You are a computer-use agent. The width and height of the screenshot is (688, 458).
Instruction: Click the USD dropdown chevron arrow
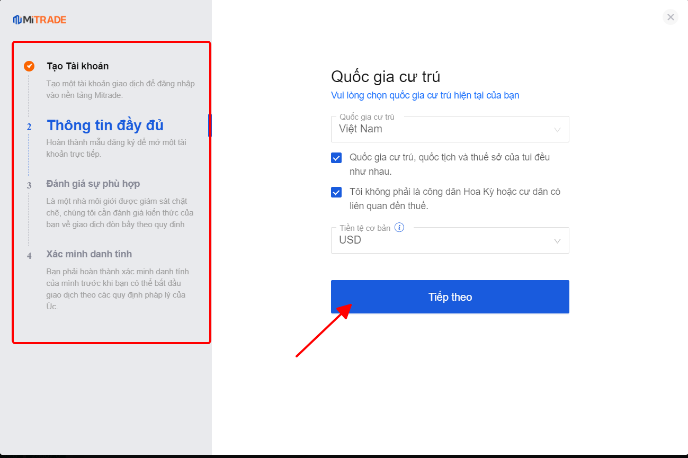[557, 241]
